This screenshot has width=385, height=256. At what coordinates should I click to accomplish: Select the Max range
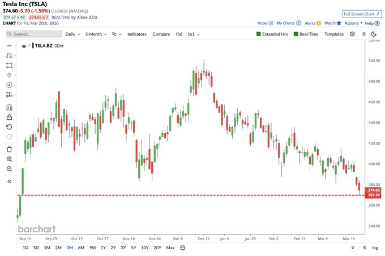click(170, 248)
